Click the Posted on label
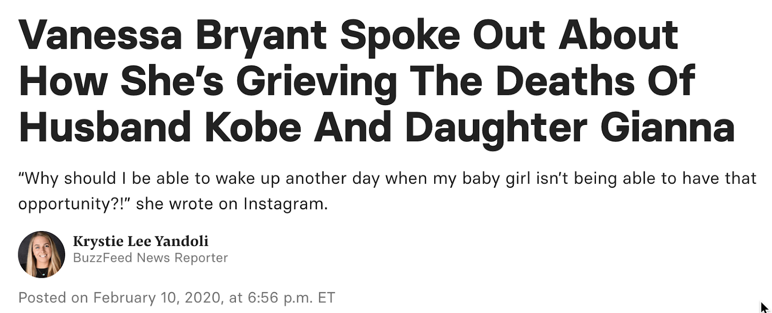 pyautogui.click(x=53, y=298)
